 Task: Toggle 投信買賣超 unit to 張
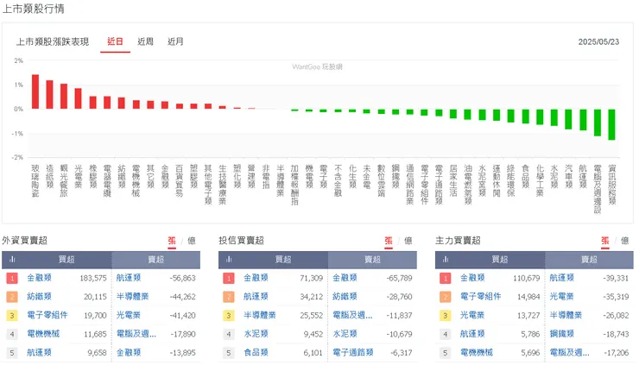[x=389, y=241]
